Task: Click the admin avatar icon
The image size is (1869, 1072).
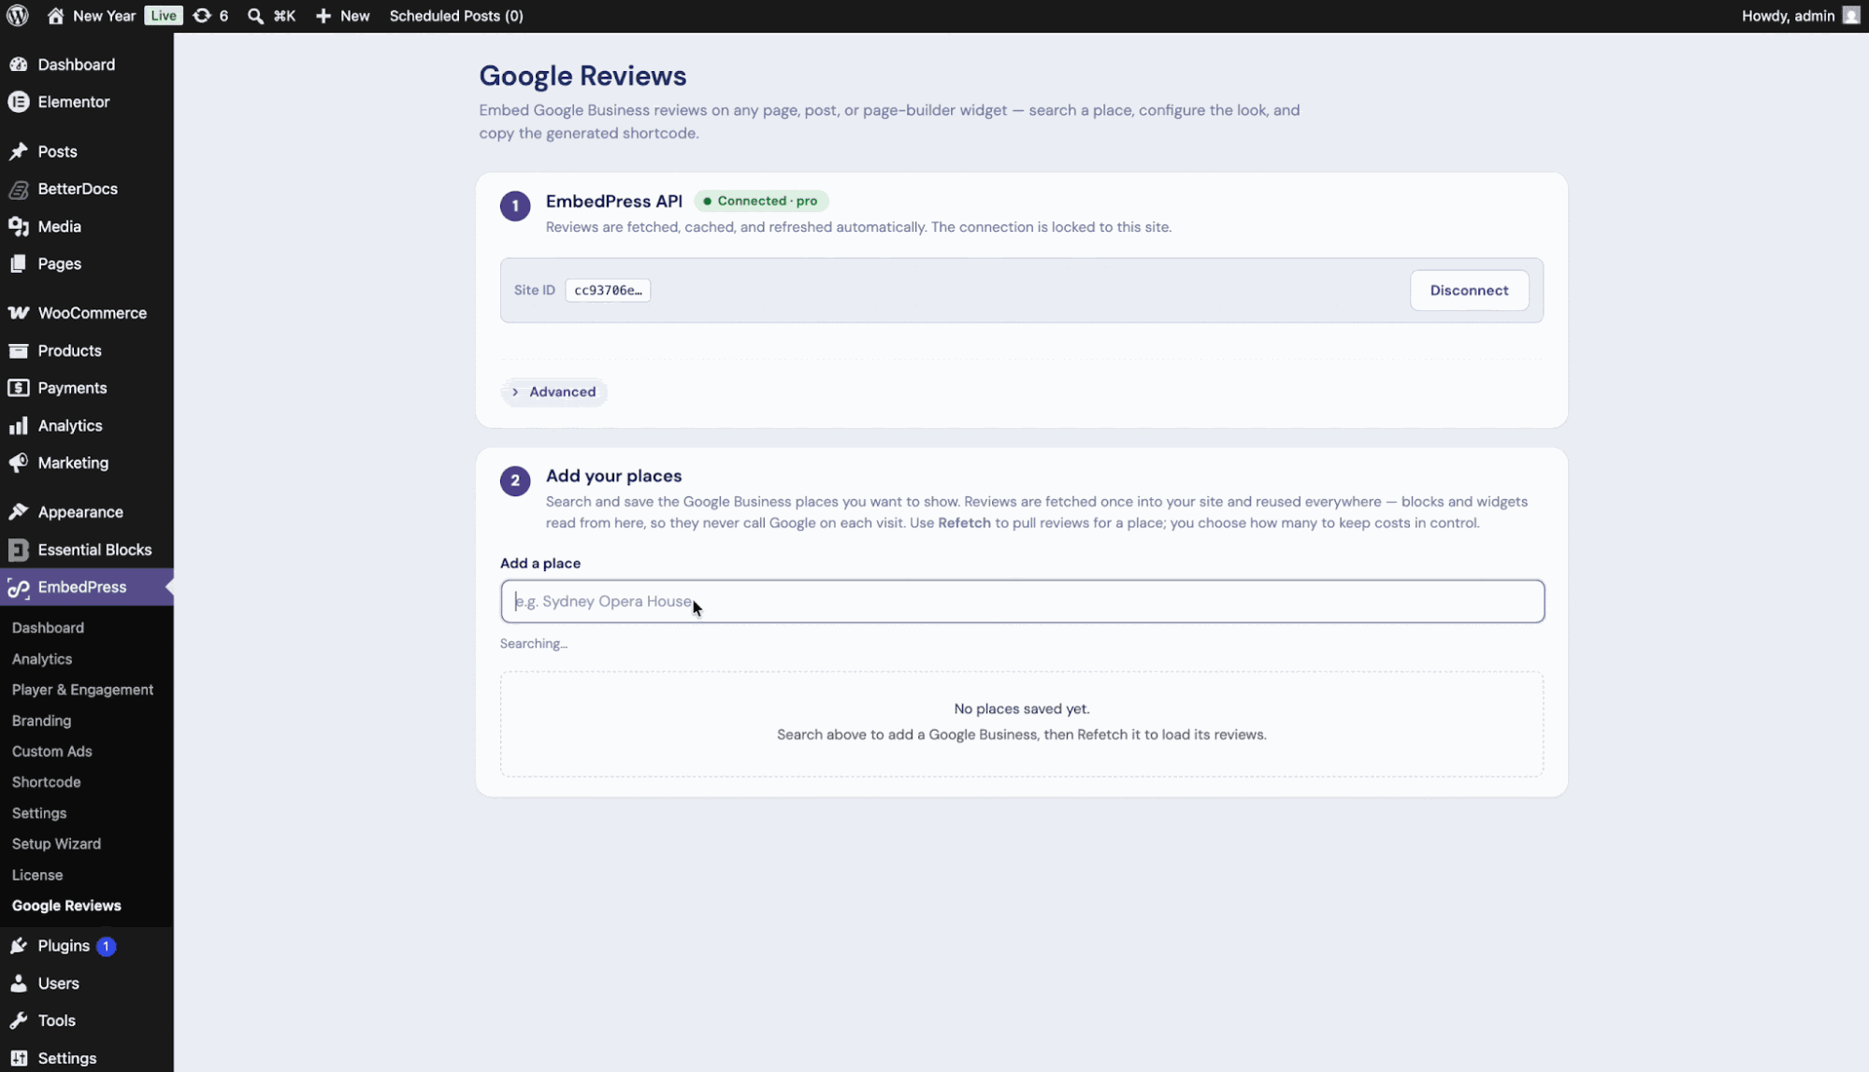Action: pyautogui.click(x=1850, y=16)
